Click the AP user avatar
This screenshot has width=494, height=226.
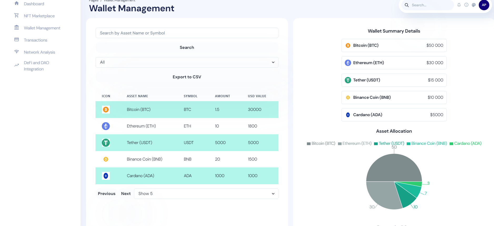click(x=484, y=5)
